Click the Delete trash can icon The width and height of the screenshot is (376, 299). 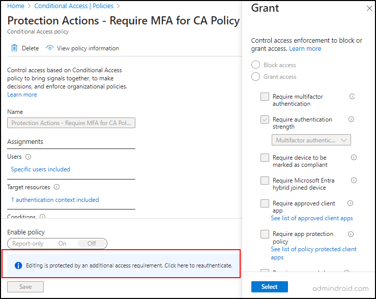pos(14,48)
